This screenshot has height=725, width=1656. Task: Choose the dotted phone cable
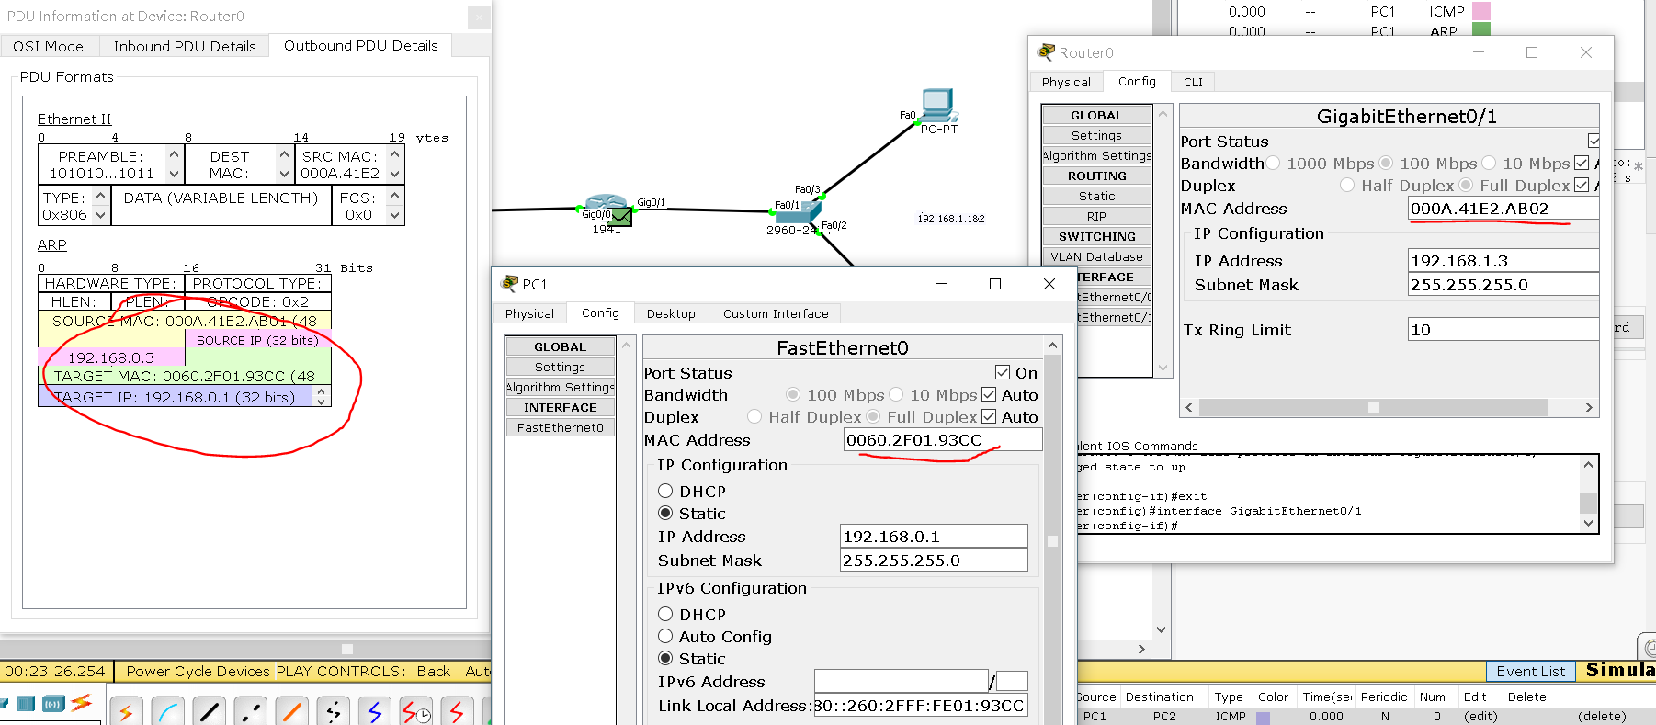click(x=333, y=711)
